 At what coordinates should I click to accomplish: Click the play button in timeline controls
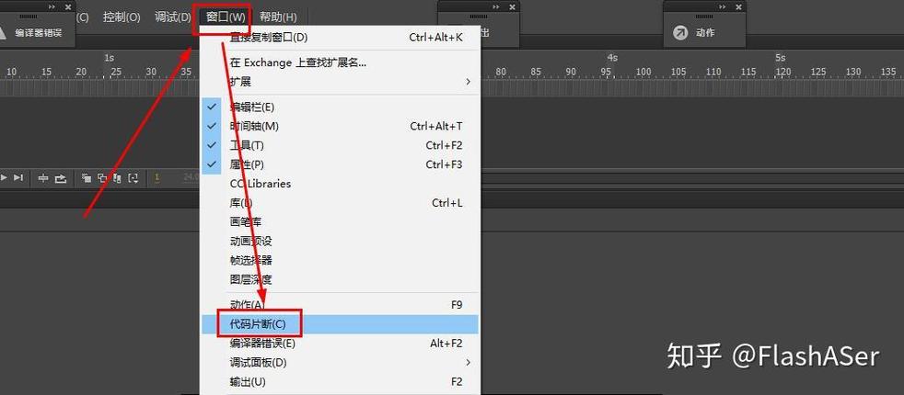click(x=4, y=178)
